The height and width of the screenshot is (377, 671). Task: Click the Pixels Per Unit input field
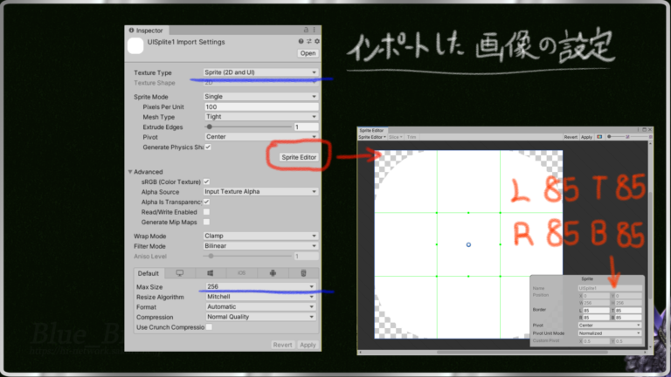[x=260, y=106]
